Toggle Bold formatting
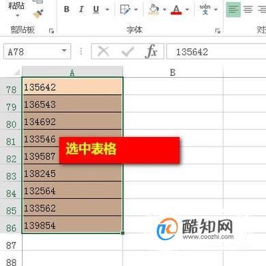266x266 pixels. pyautogui.click(x=67, y=10)
